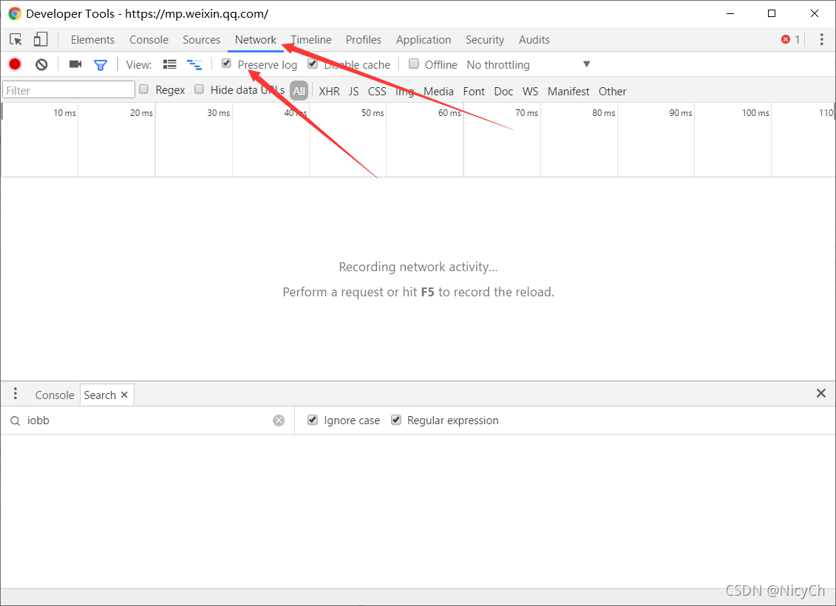Minimize the Developer Tools window
Screen dimensions: 836x606
(730, 14)
